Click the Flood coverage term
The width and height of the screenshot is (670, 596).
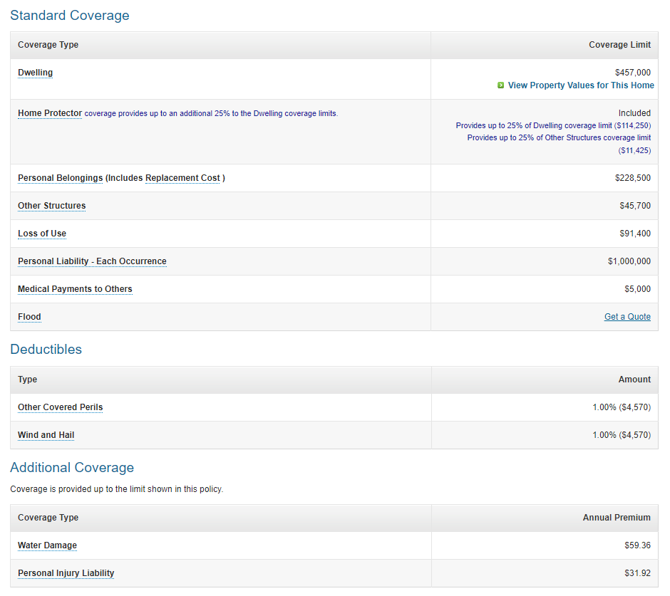pos(29,317)
